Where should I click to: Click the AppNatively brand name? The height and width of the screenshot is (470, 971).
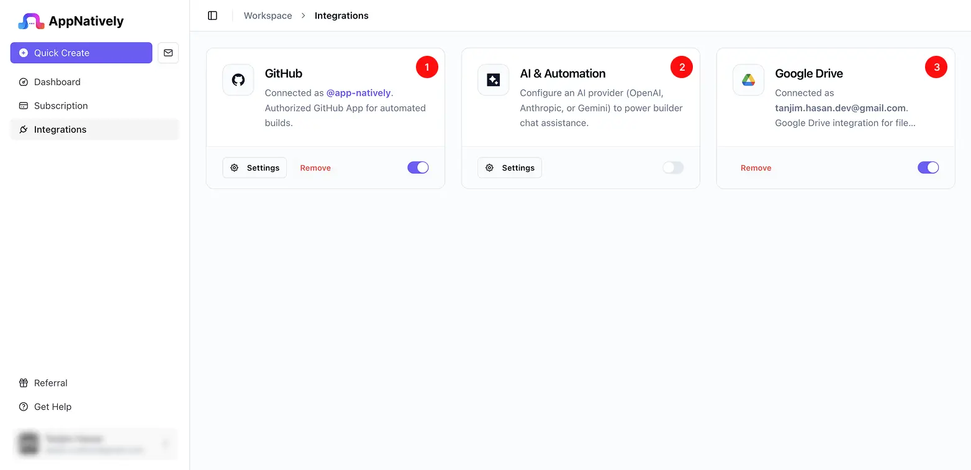click(86, 21)
